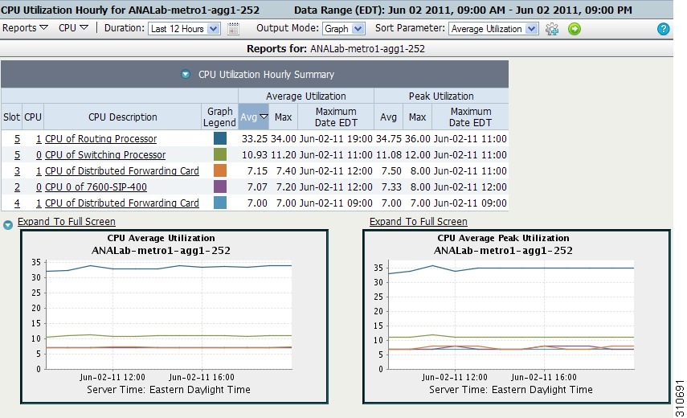
Task: Click the purple legend swatch for 7600-SIP-400
Action: point(220,186)
